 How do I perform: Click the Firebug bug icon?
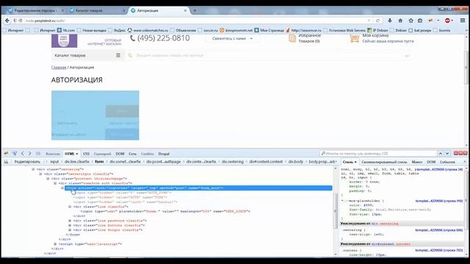pos(7,153)
